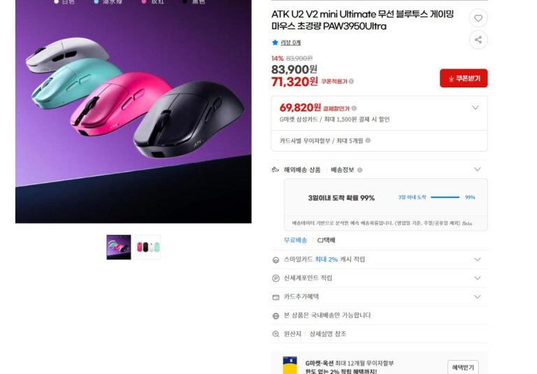Click the 무료배송 link
This screenshot has height=374, width=537.
[295, 240]
